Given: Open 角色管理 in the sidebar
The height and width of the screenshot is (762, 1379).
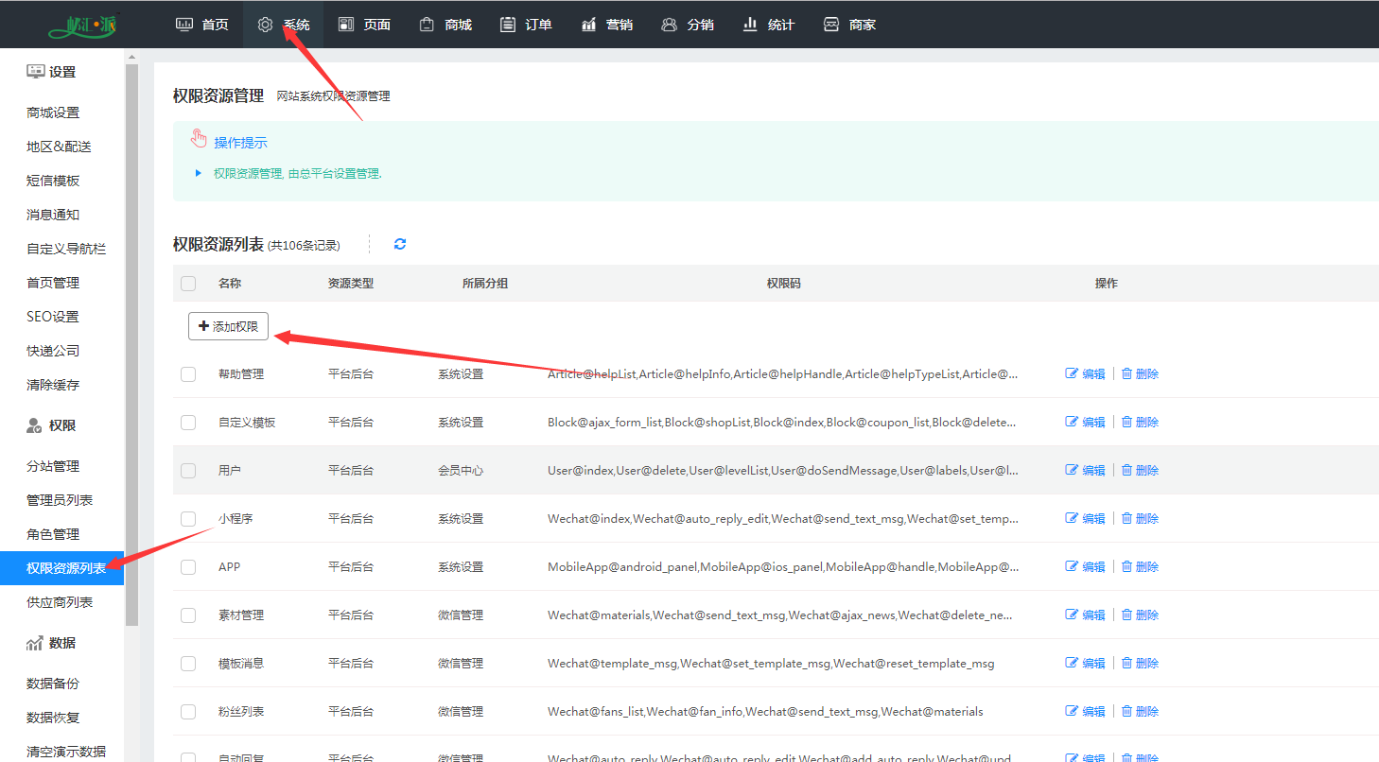Looking at the screenshot, I should pos(53,534).
